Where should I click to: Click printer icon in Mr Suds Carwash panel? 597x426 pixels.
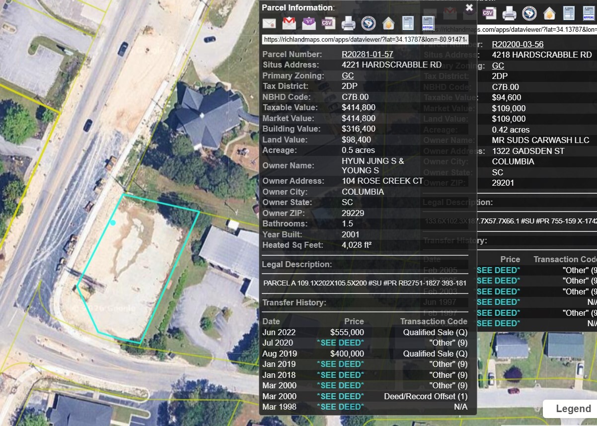click(x=509, y=13)
